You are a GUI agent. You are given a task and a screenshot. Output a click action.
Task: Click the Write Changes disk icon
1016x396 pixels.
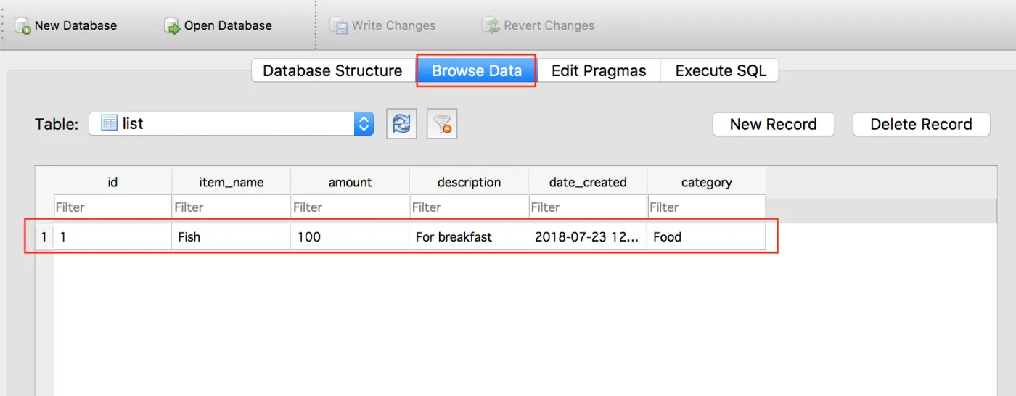(339, 26)
